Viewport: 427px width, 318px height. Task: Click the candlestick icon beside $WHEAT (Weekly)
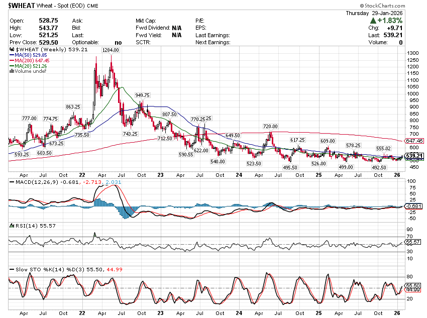pos(11,50)
